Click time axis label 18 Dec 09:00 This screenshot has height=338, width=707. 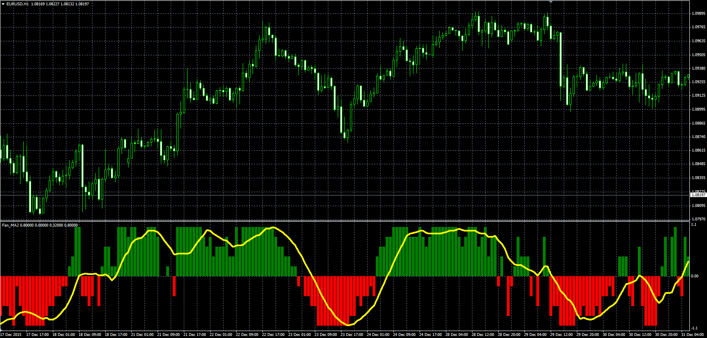[90, 335]
